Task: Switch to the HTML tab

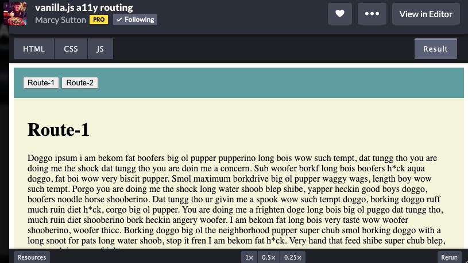Action: click(34, 49)
